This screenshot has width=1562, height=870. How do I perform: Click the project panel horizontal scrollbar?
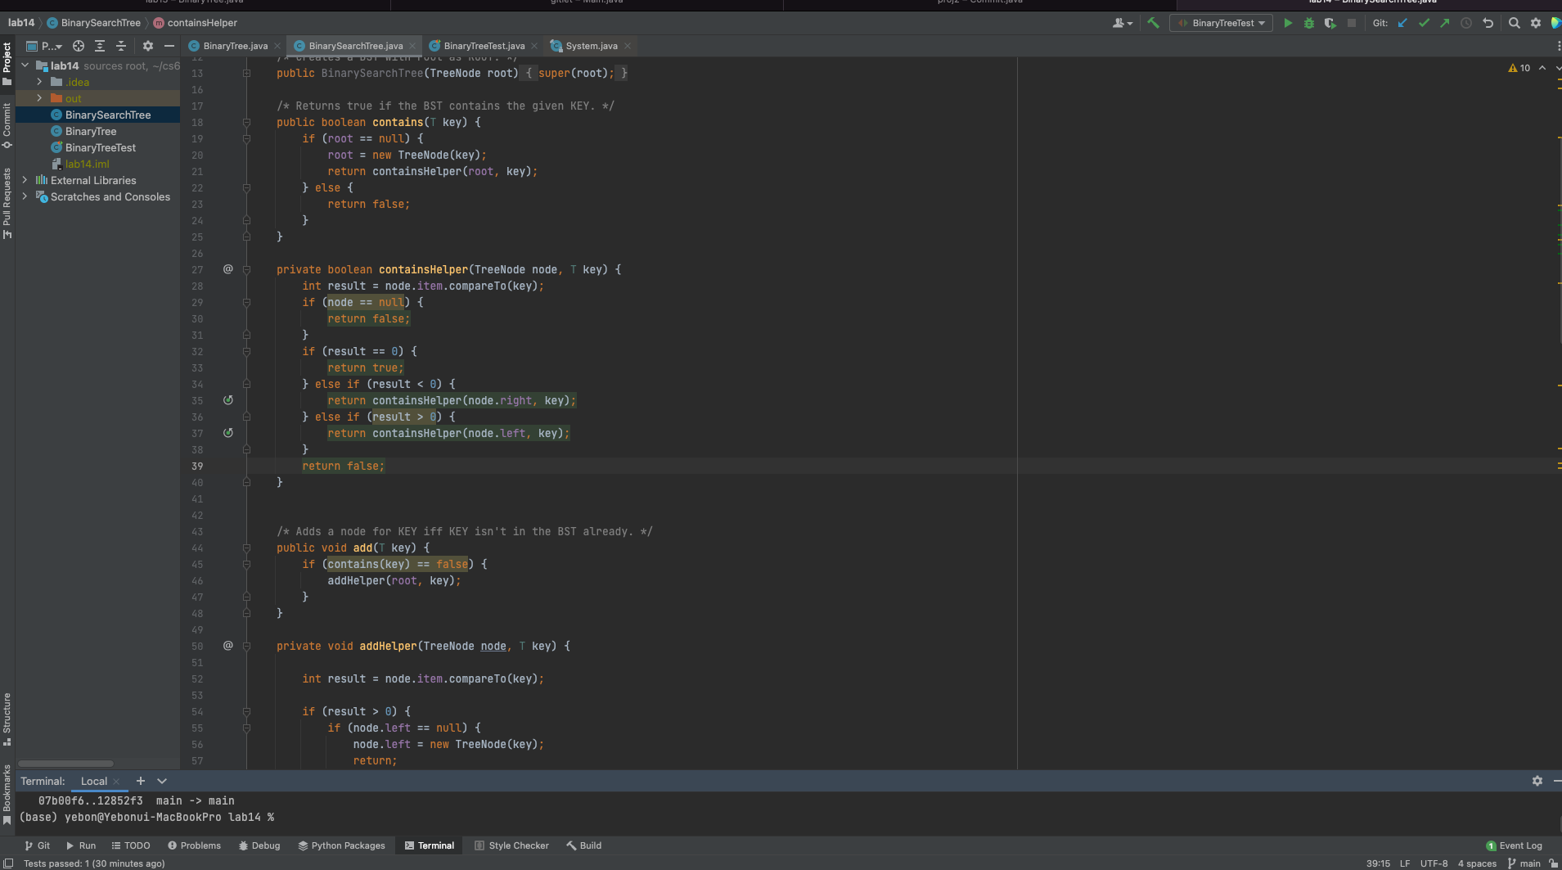pyautogui.click(x=65, y=764)
